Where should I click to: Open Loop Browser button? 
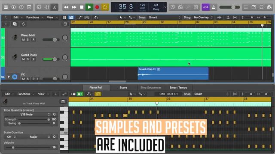click(261, 7)
